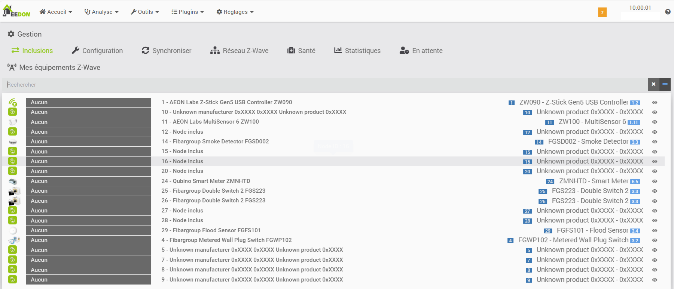674x289 pixels.
Task: Click the Metered Wall Plug Switch device image
Action: (x=13, y=240)
